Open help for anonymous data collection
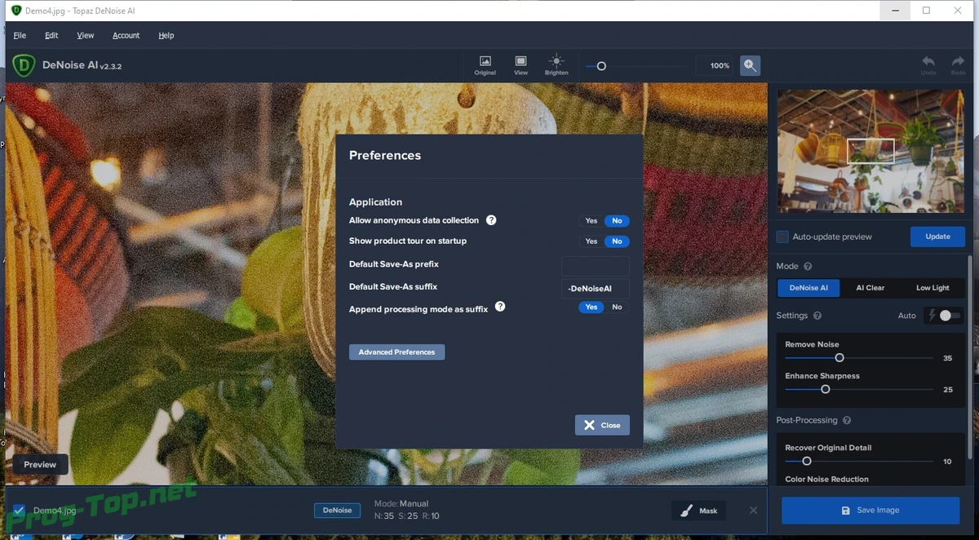This screenshot has height=540, width=979. (x=491, y=220)
